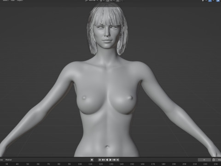Viewport: 221px width, 166px height.
Task: Click the current frame number field
Action: coord(204,160)
